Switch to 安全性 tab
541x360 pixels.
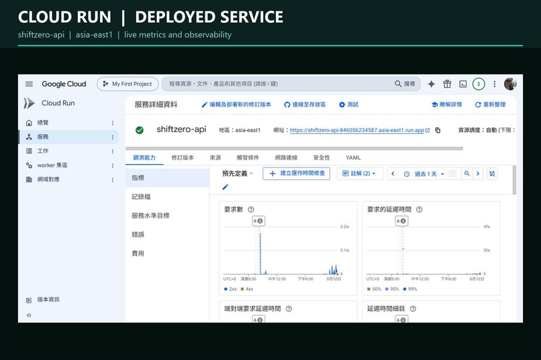point(322,158)
